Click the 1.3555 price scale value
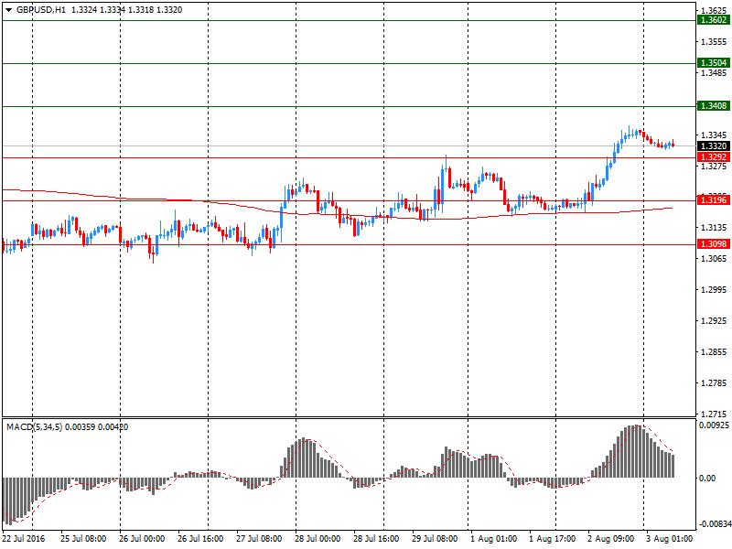The width and height of the screenshot is (732, 549). coord(714,41)
